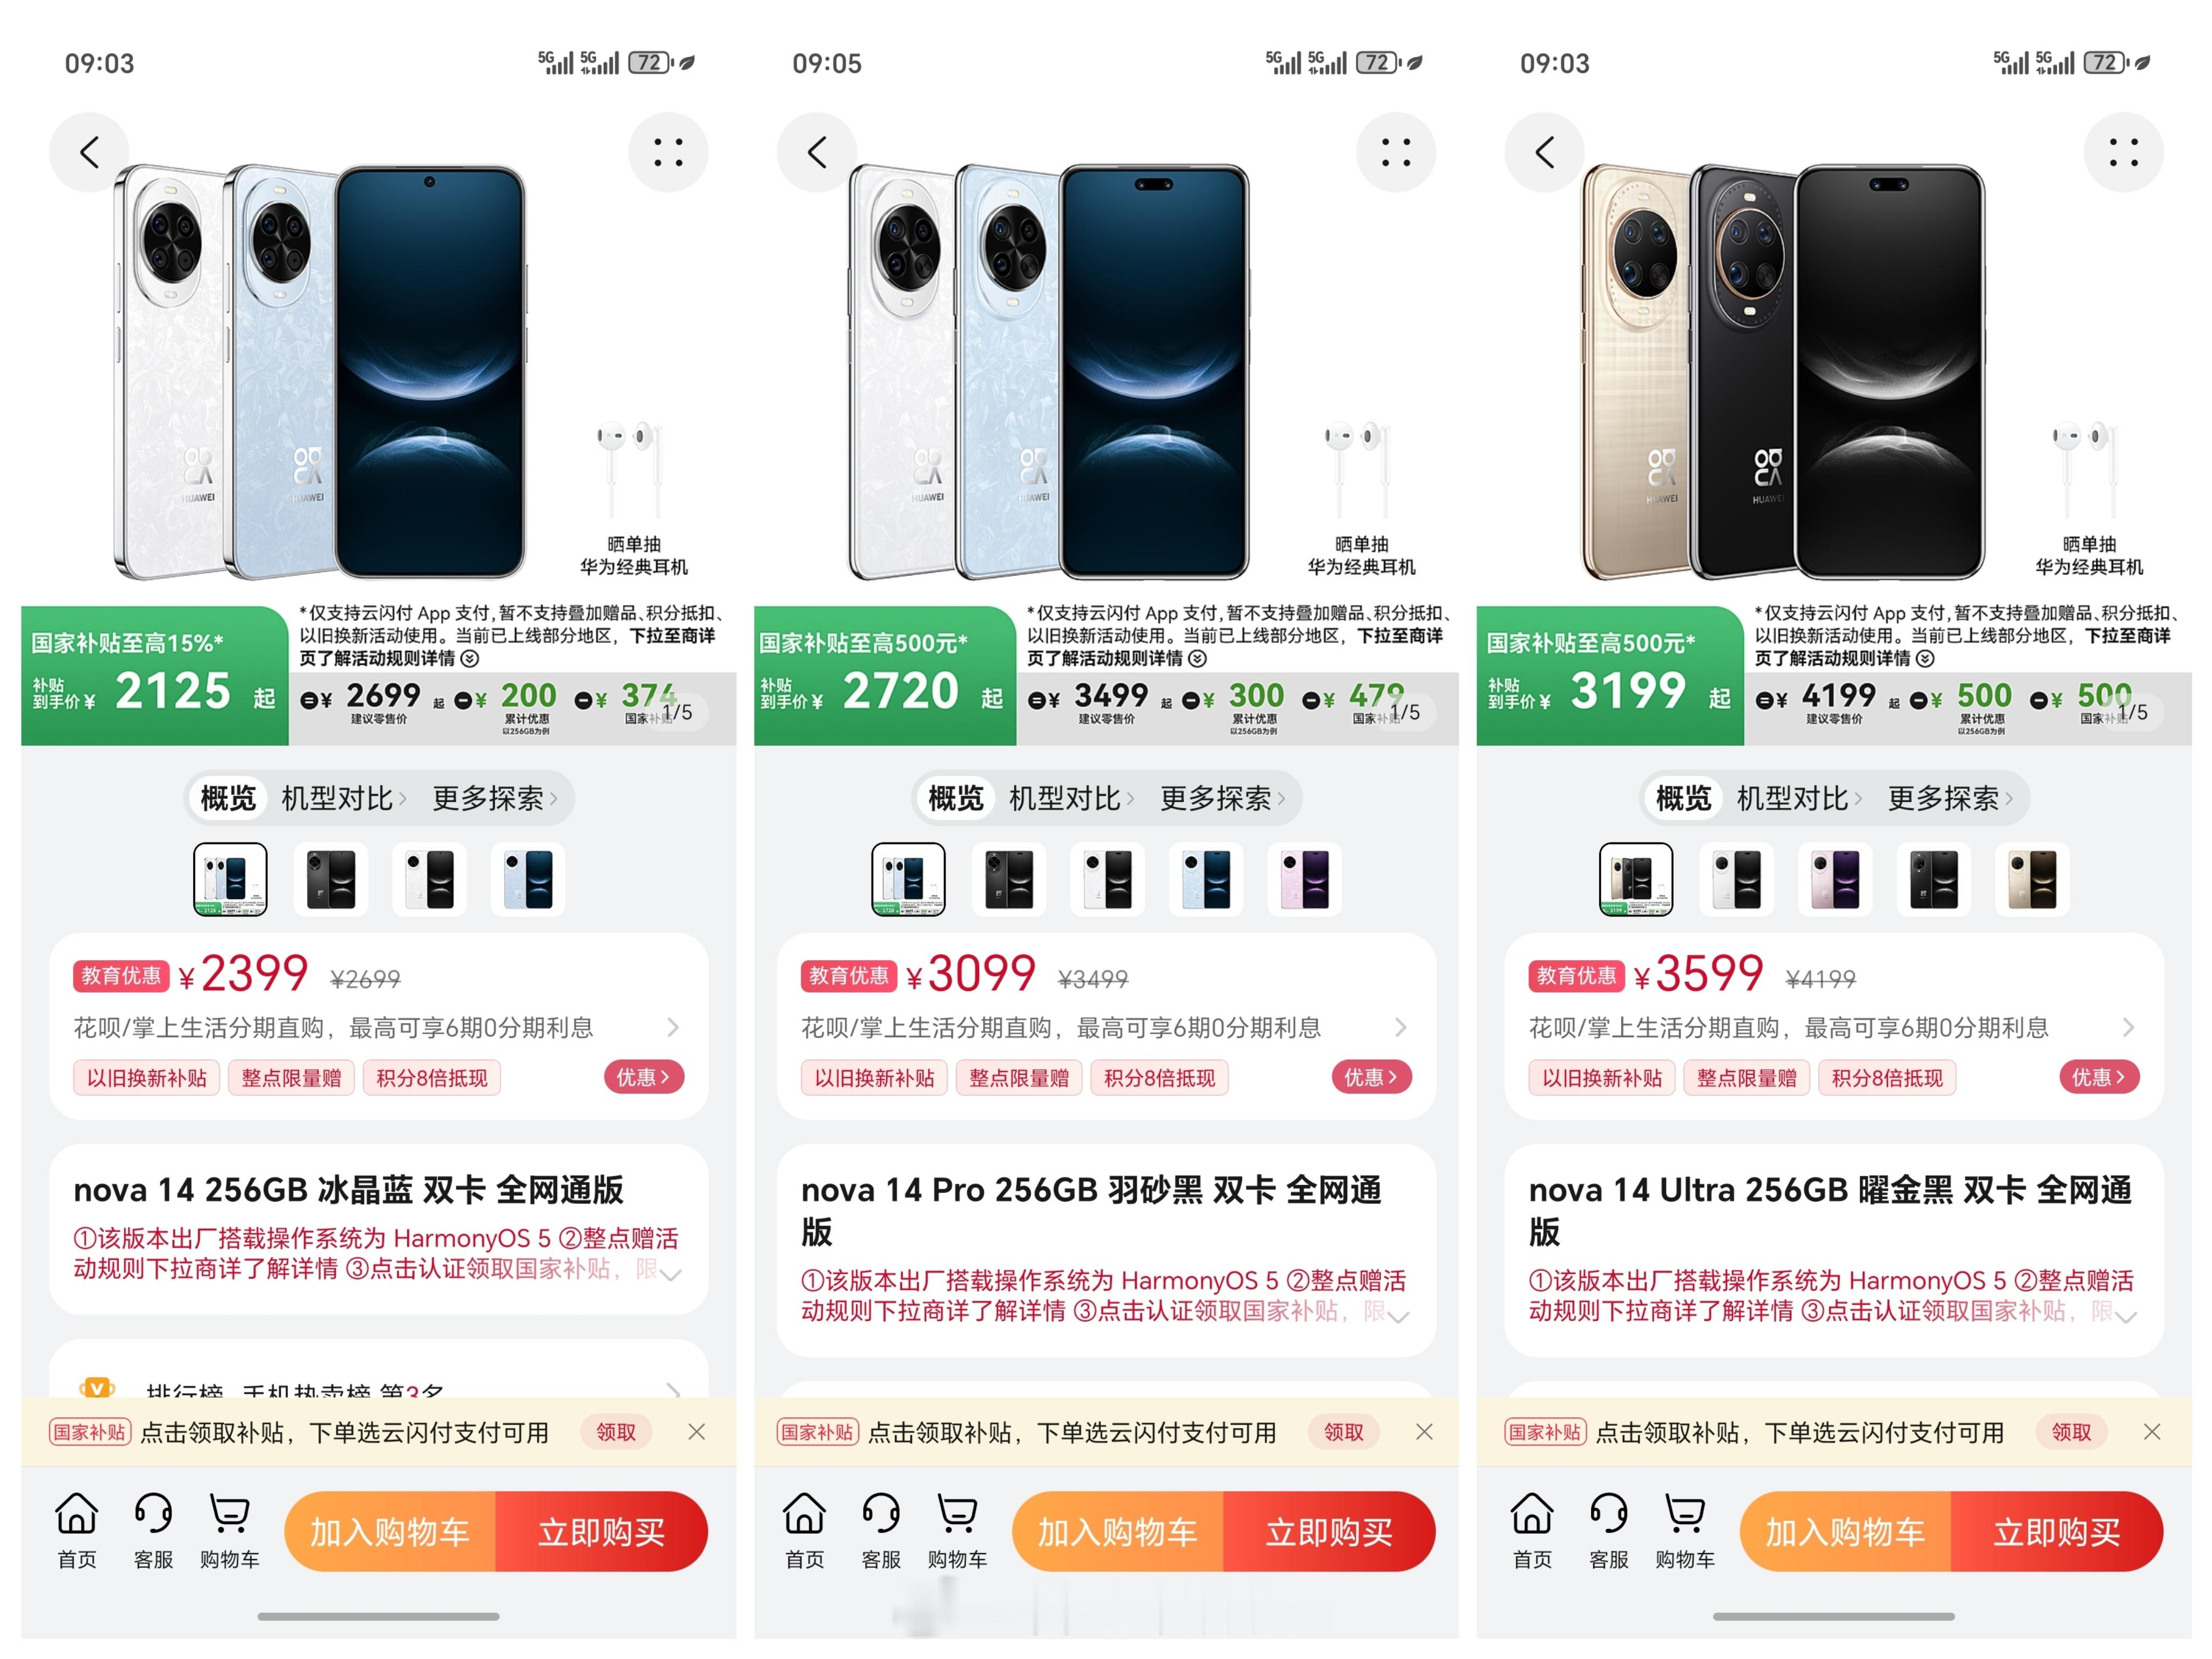Expand nova 14 Pro description text chevron
This screenshot has width=2212, height=1659.
[x=1399, y=1316]
